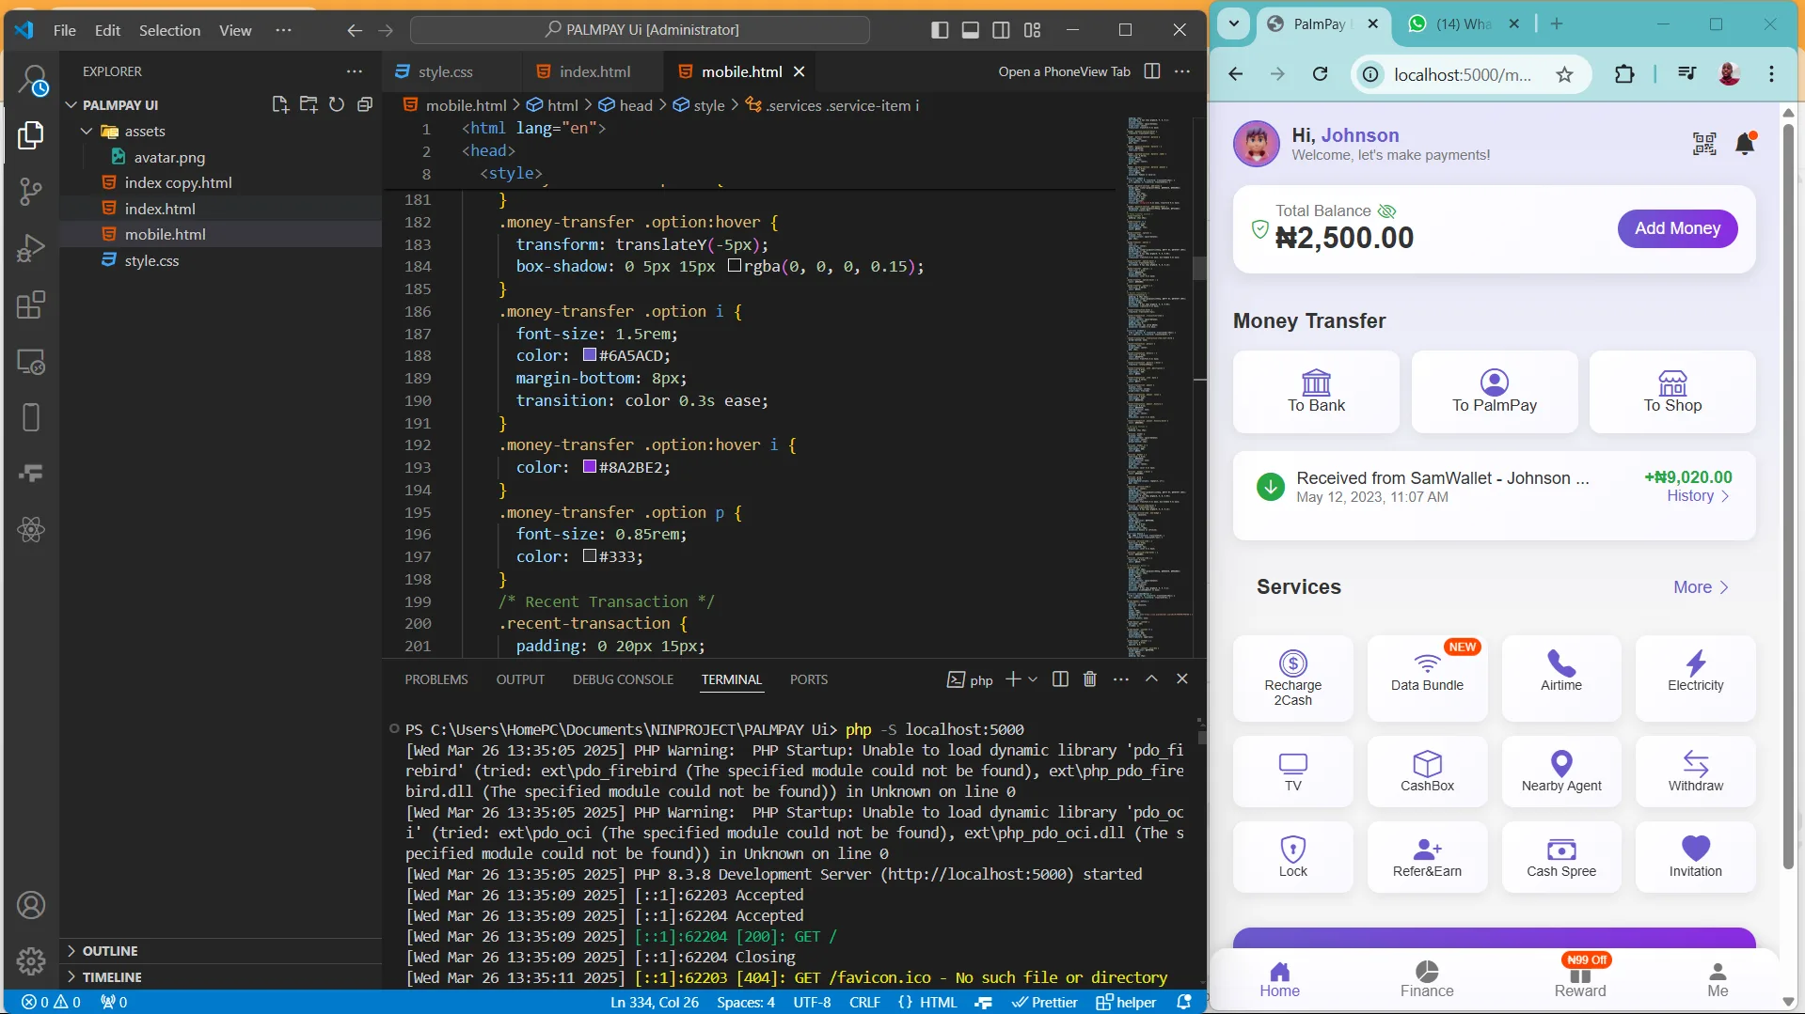Toggle the primary side bar layout button

940,30
